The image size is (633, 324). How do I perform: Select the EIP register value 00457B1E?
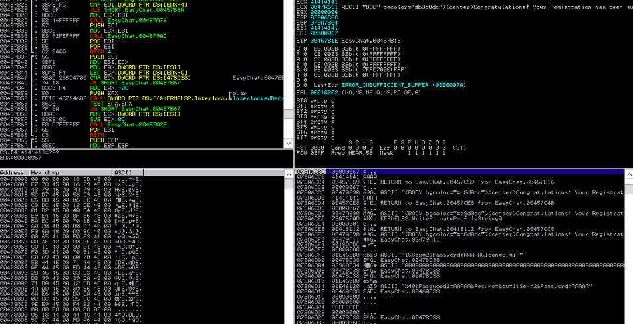(323, 40)
